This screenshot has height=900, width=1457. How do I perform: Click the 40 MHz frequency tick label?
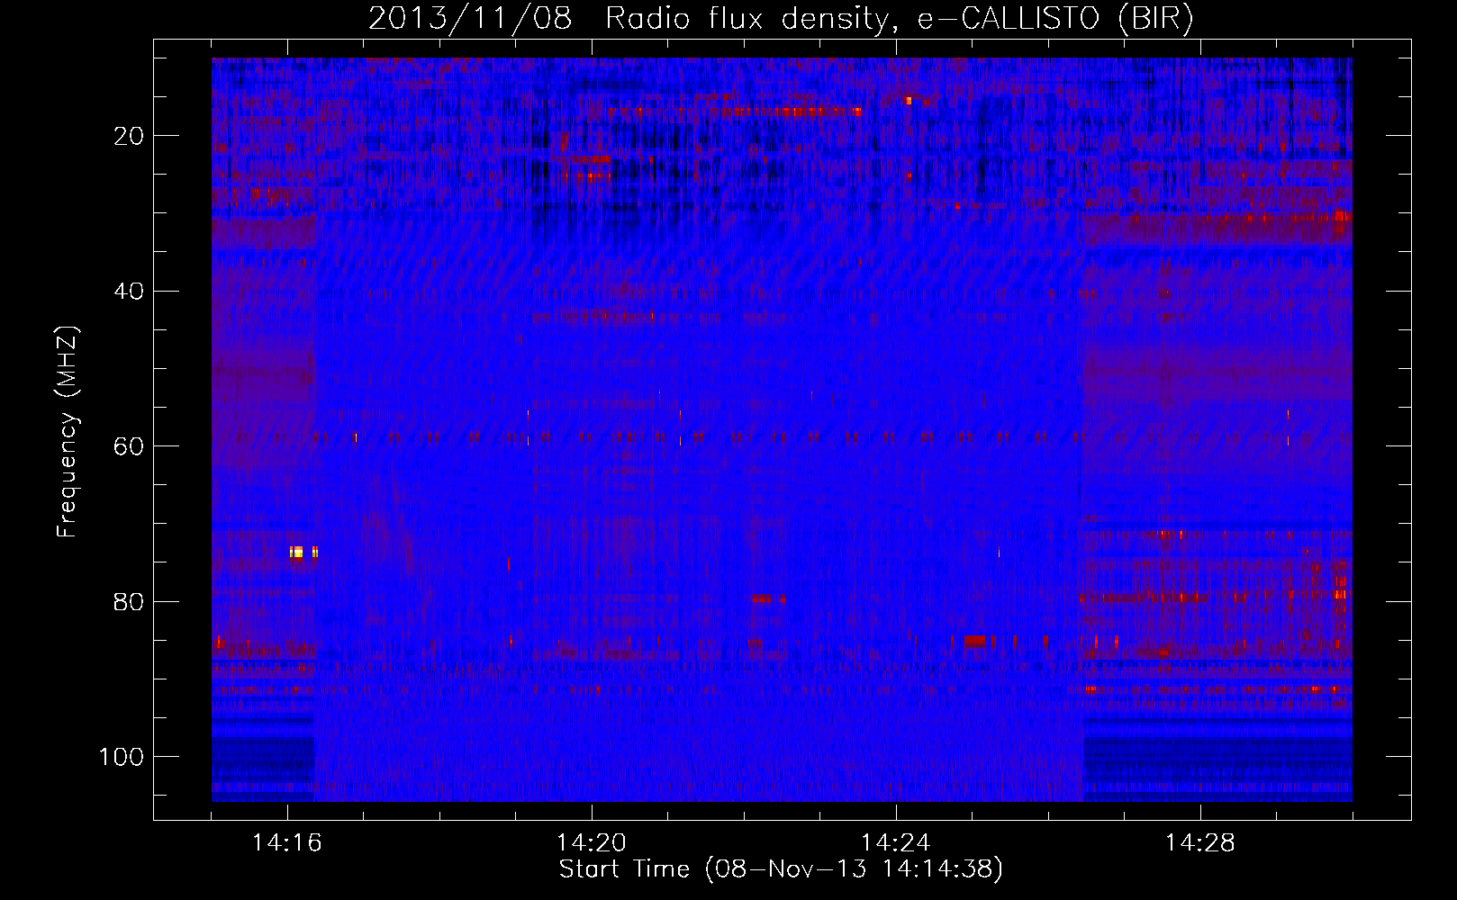click(129, 292)
